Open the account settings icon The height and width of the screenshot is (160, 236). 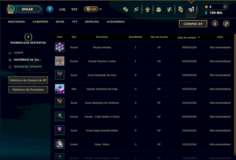pos(226,24)
